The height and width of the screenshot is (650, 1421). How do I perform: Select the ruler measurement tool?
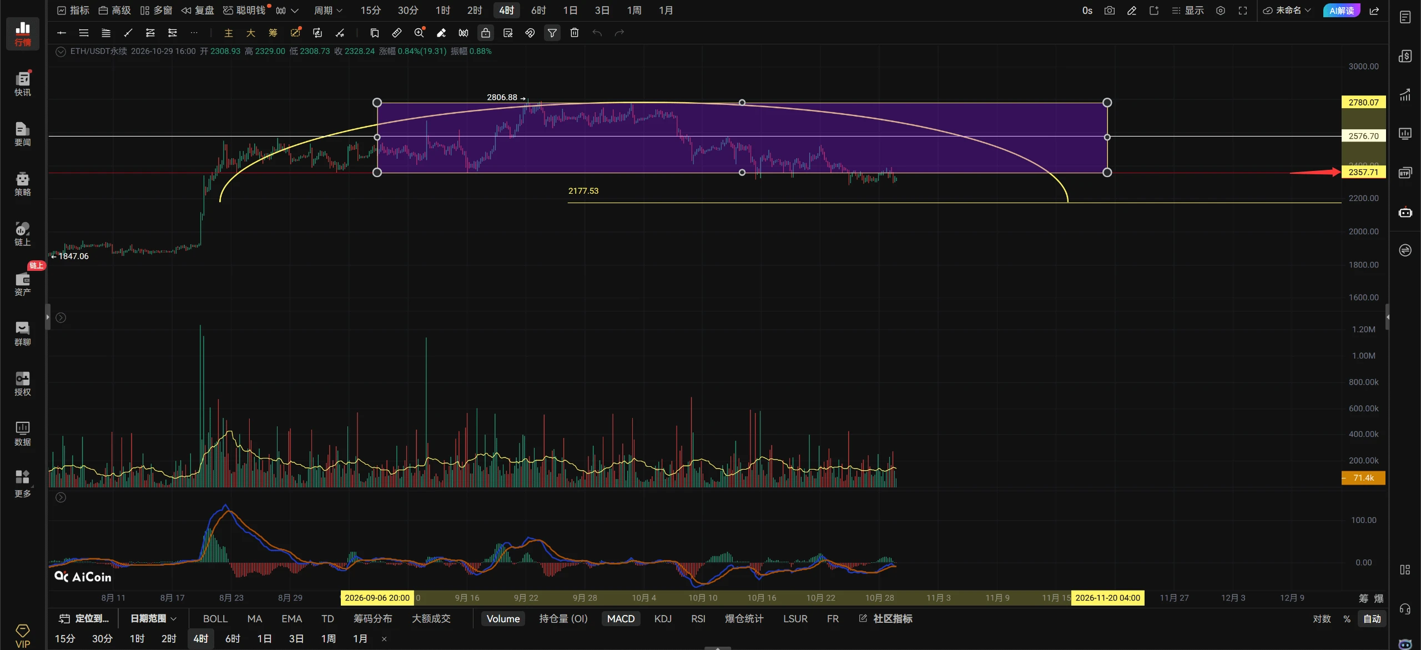click(x=397, y=33)
